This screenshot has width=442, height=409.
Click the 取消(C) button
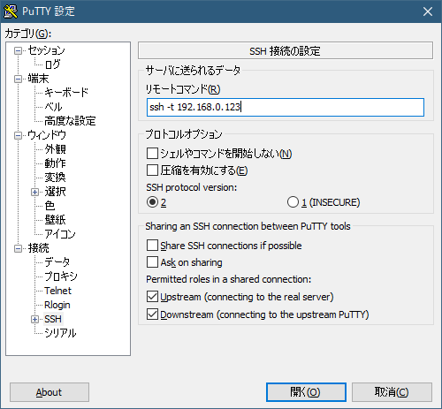click(392, 392)
